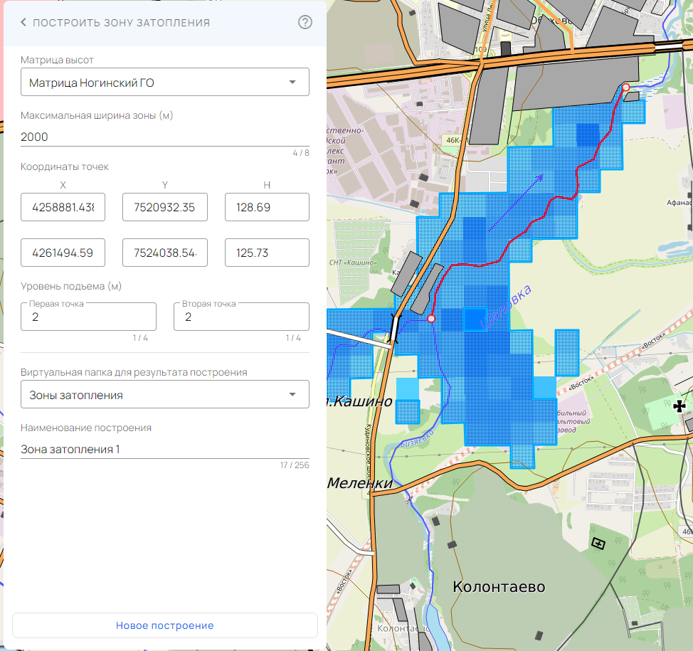Rename the build in Наименование построения field
The height and width of the screenshot is (651, 693).
[x=164, y=449]
